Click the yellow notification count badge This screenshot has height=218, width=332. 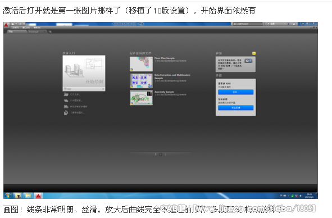click(254, 53)
